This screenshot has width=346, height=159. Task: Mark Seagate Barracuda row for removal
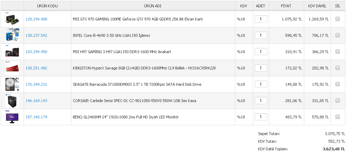pos(337,84)
